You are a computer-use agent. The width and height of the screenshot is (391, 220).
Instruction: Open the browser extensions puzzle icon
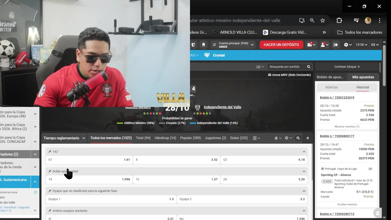click(339, 20)
